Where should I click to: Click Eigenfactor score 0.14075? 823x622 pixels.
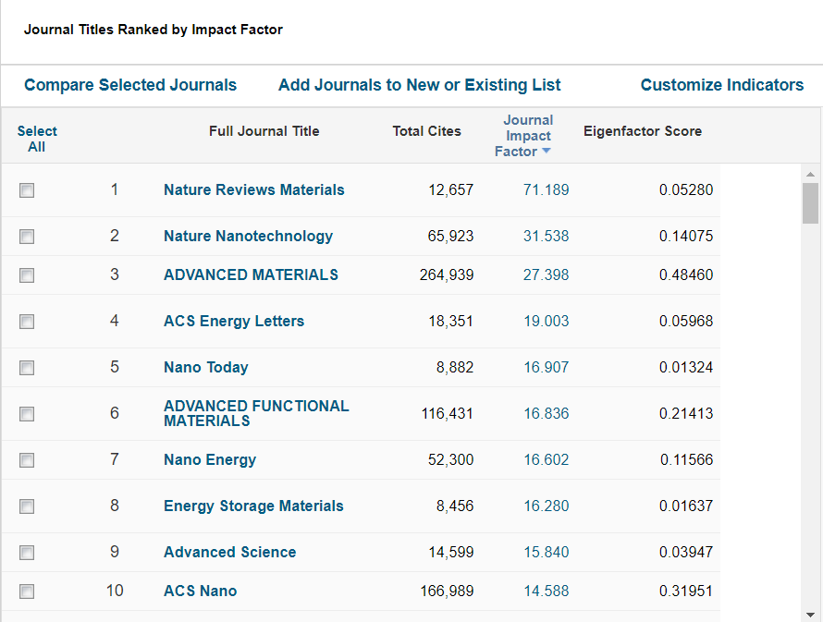click(686, 236)
